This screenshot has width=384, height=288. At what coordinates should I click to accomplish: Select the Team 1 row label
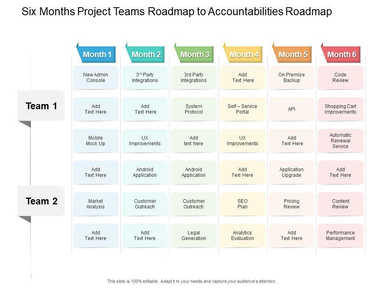(x=41, y=106)
